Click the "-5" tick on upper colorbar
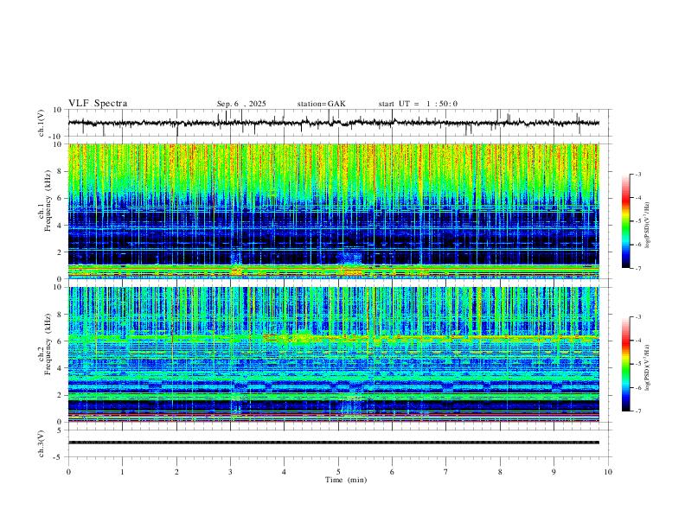This screenshot has height=529, width=685. click(638, 221)
